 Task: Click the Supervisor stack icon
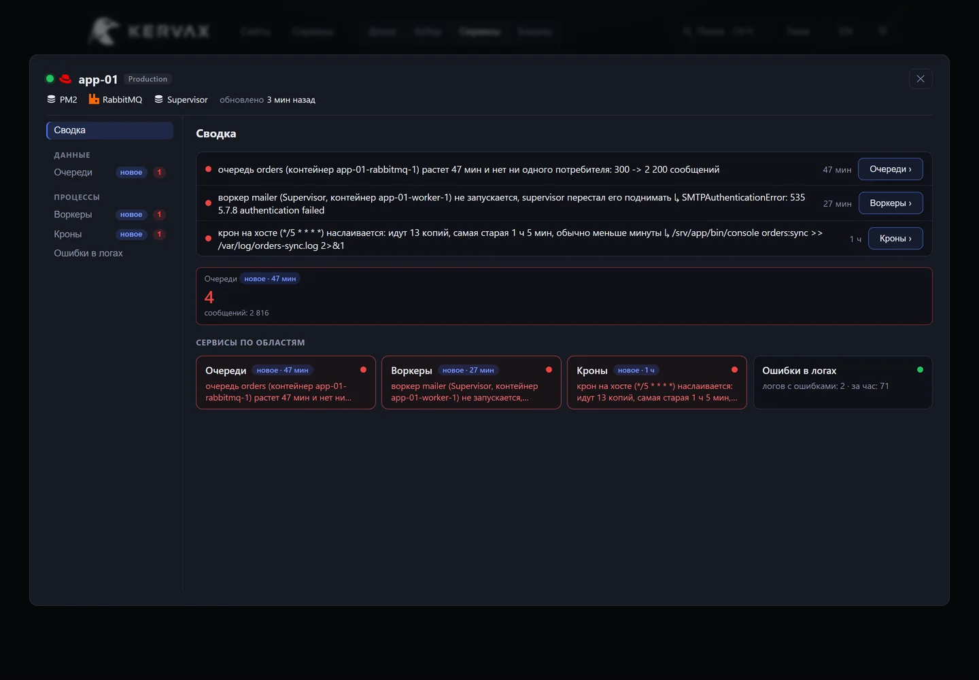tap(158, 99)
